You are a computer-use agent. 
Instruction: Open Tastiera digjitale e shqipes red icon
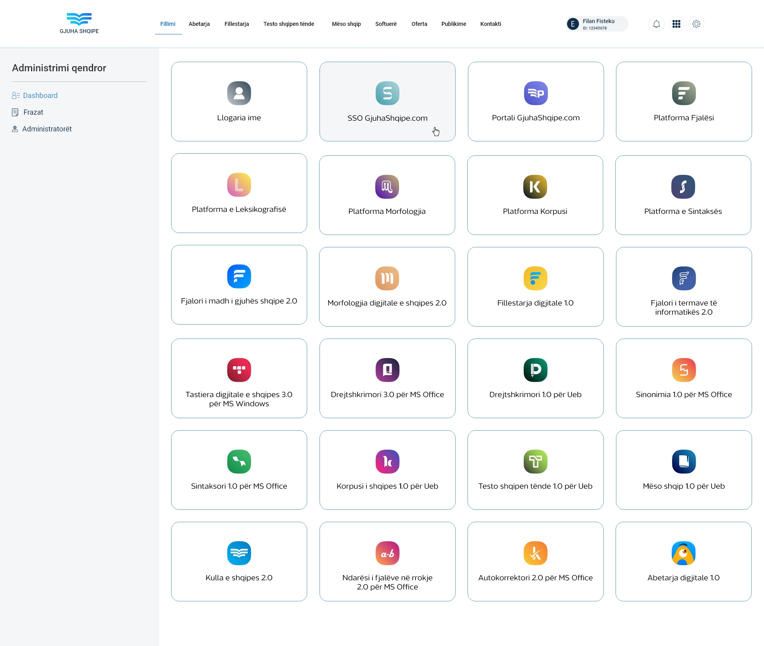[x=239, y=370]
